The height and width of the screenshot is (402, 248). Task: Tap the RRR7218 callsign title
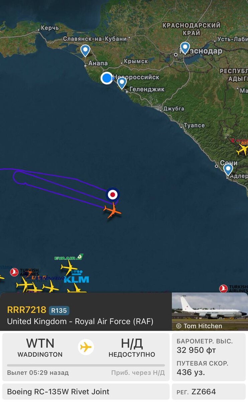27,310
